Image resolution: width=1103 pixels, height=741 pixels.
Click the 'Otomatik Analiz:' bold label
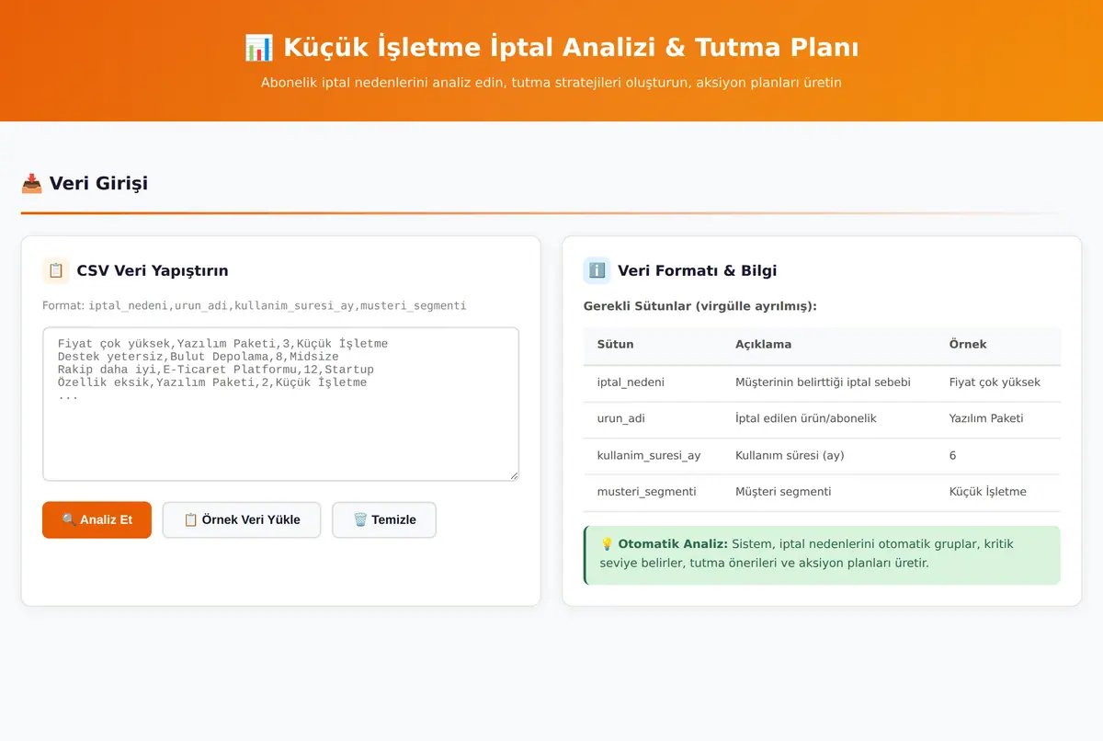[x=673, y=544]
